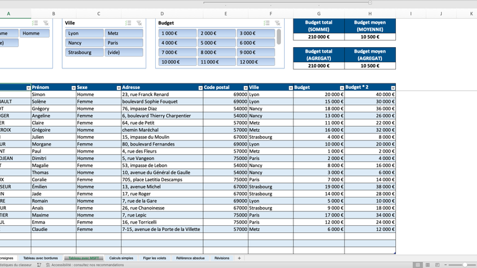Open the Référence absolue sheet tab
Screen dimensions: 477x268
tap(190, 258)
